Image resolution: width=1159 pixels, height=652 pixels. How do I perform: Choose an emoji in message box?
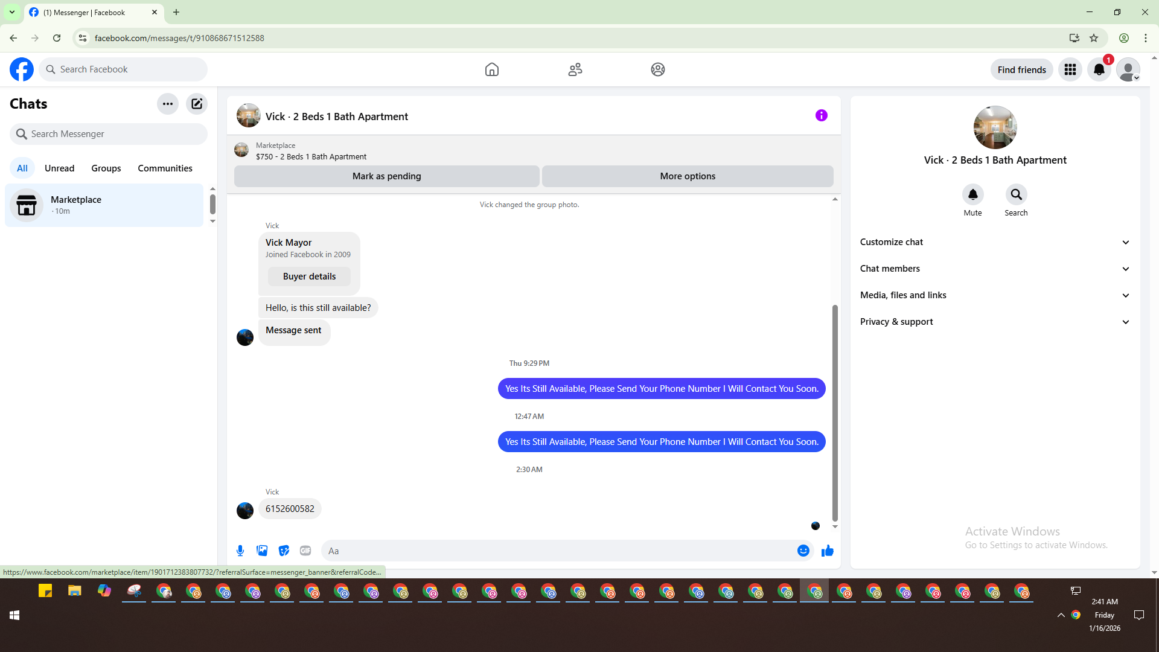pos(803,551)
